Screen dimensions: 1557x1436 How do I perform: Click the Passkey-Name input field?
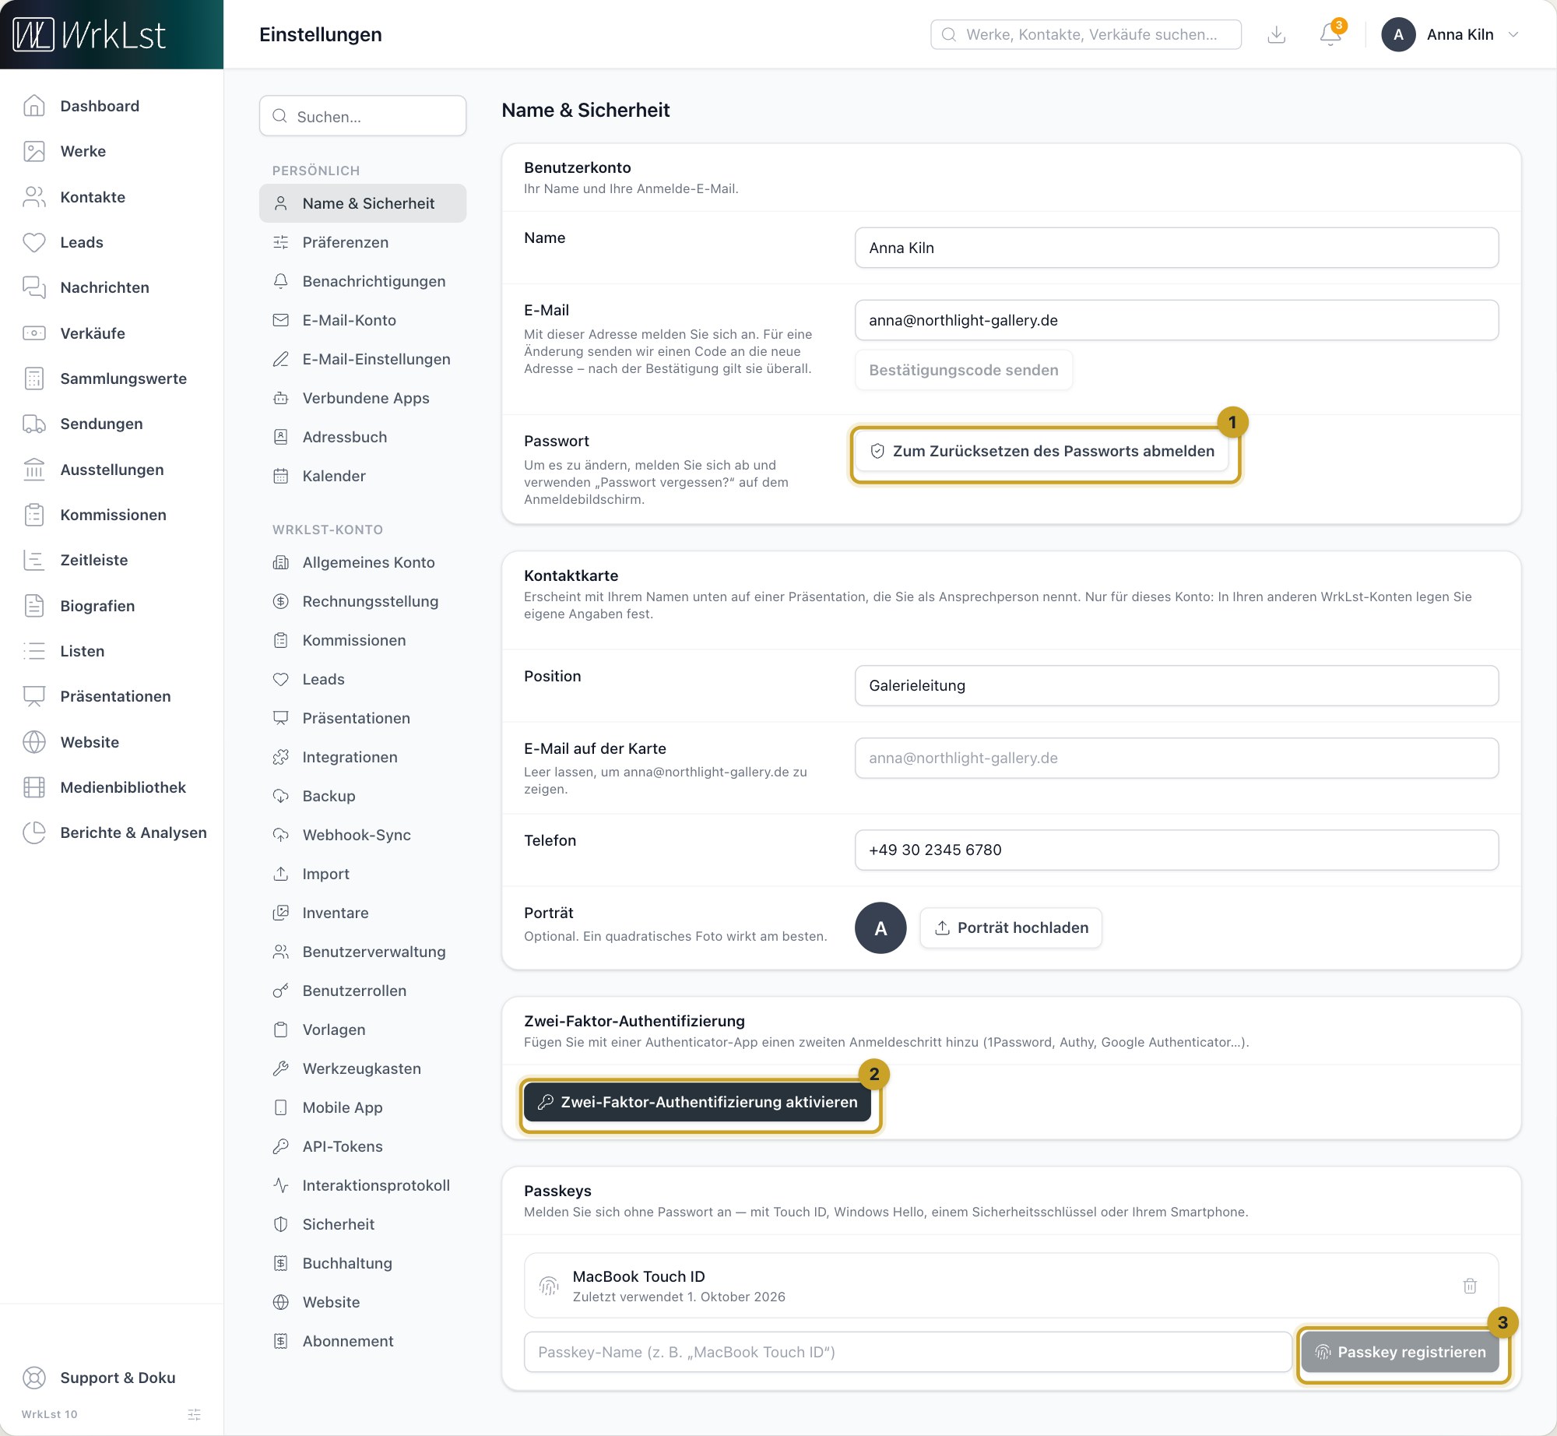coord(908,1352)
